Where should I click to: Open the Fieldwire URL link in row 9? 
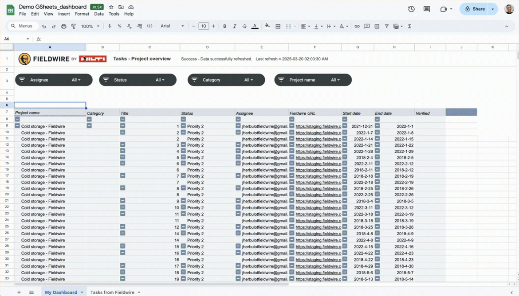point(318,126)
